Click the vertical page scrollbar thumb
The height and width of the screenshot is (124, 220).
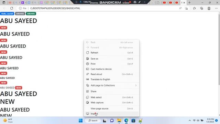click(x=219, y=49)
